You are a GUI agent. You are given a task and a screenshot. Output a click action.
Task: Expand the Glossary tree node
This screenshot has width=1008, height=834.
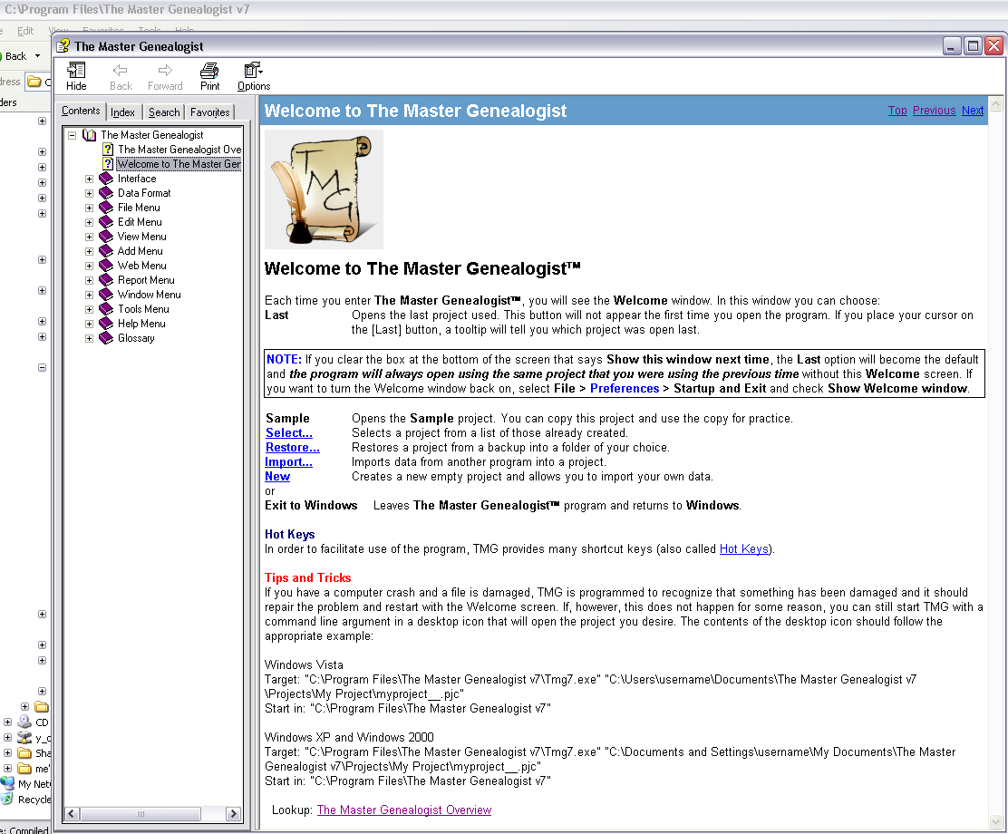90,338
